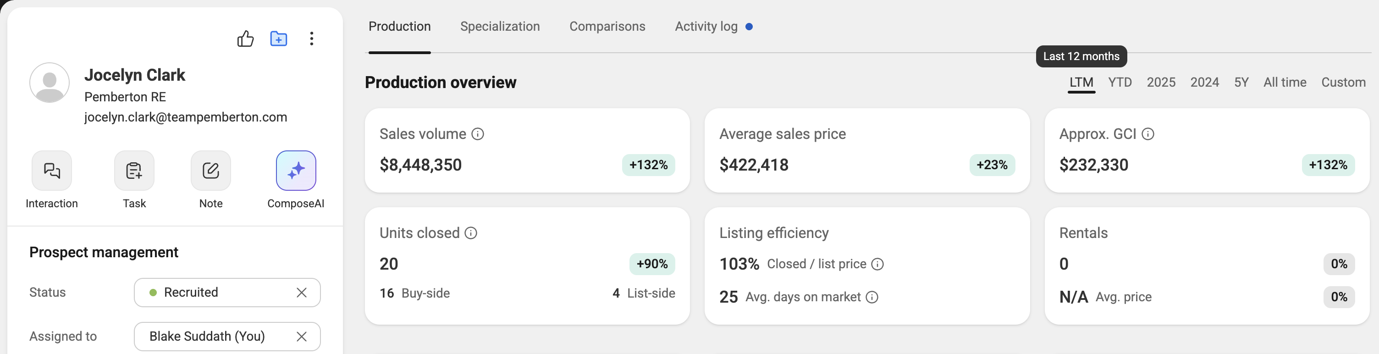Image resolution: width=1379 pixels, height=354 pixels.
Task: Click the $8,448,350 sales volume value
Action: 421,165
